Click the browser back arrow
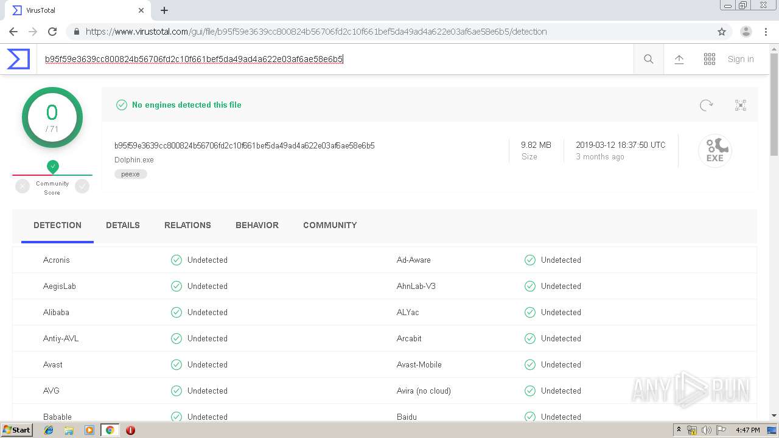 click(13, 32)
